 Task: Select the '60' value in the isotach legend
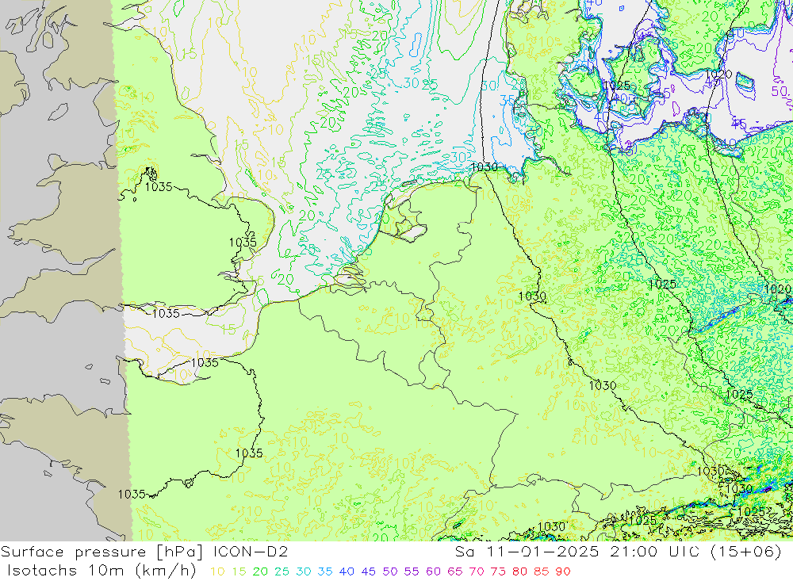433,571
